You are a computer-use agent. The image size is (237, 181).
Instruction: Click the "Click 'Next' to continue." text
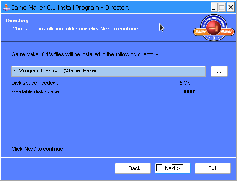pyautogui.click(x=38, y=149)
